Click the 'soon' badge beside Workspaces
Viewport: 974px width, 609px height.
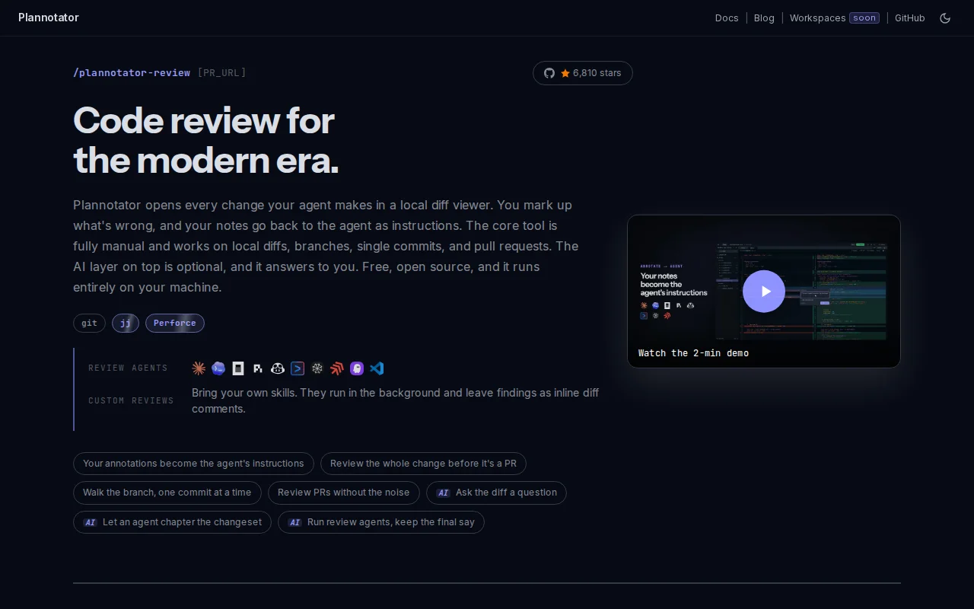864,18
